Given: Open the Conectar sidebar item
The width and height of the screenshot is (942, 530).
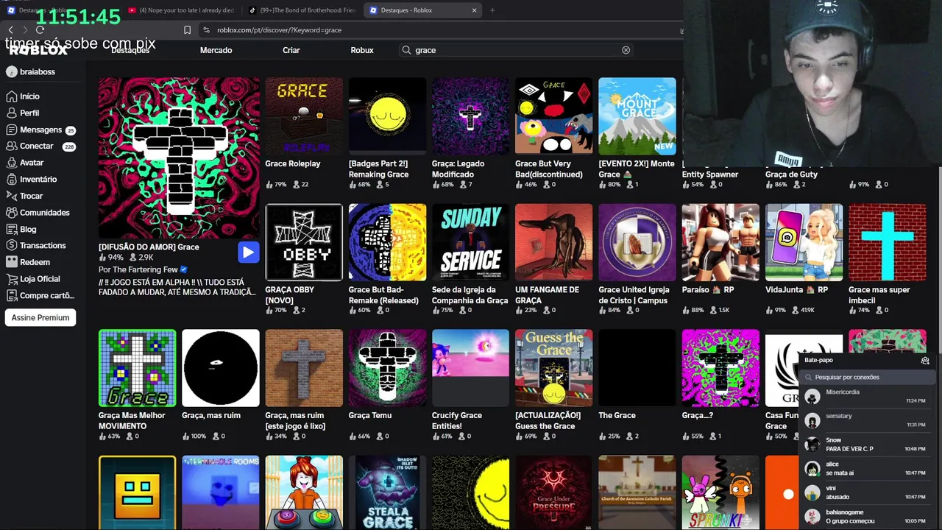Looking at the screenshot, I should (x=40, y=146).
